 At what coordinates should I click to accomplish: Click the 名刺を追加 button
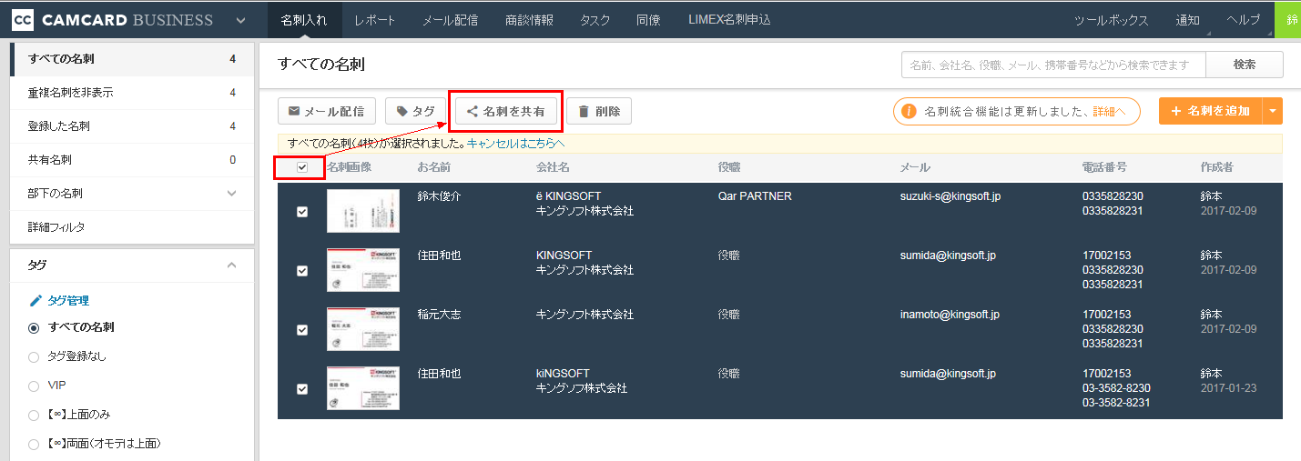(1211, 111)
